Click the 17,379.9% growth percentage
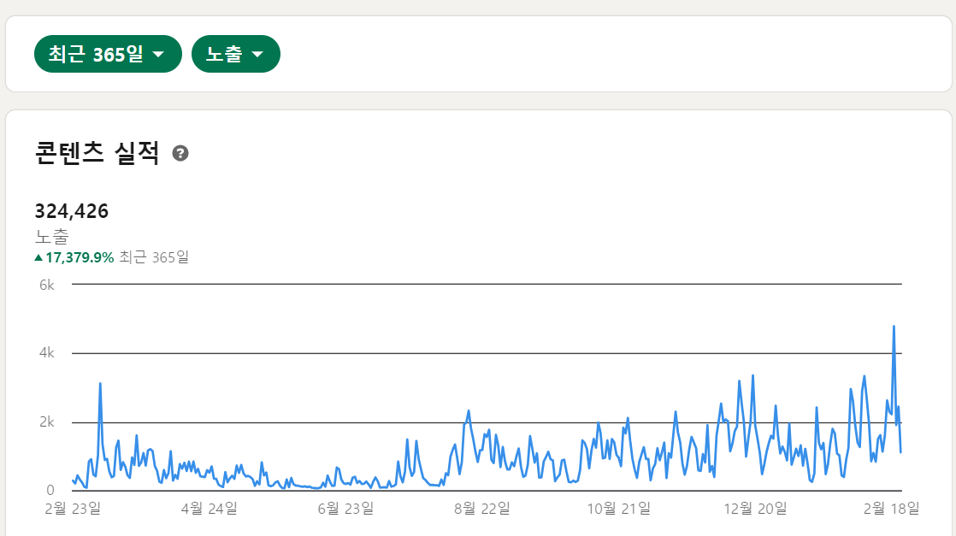Image resolution: width=956 pixels, height=536 pixels. tap(80, 257)
